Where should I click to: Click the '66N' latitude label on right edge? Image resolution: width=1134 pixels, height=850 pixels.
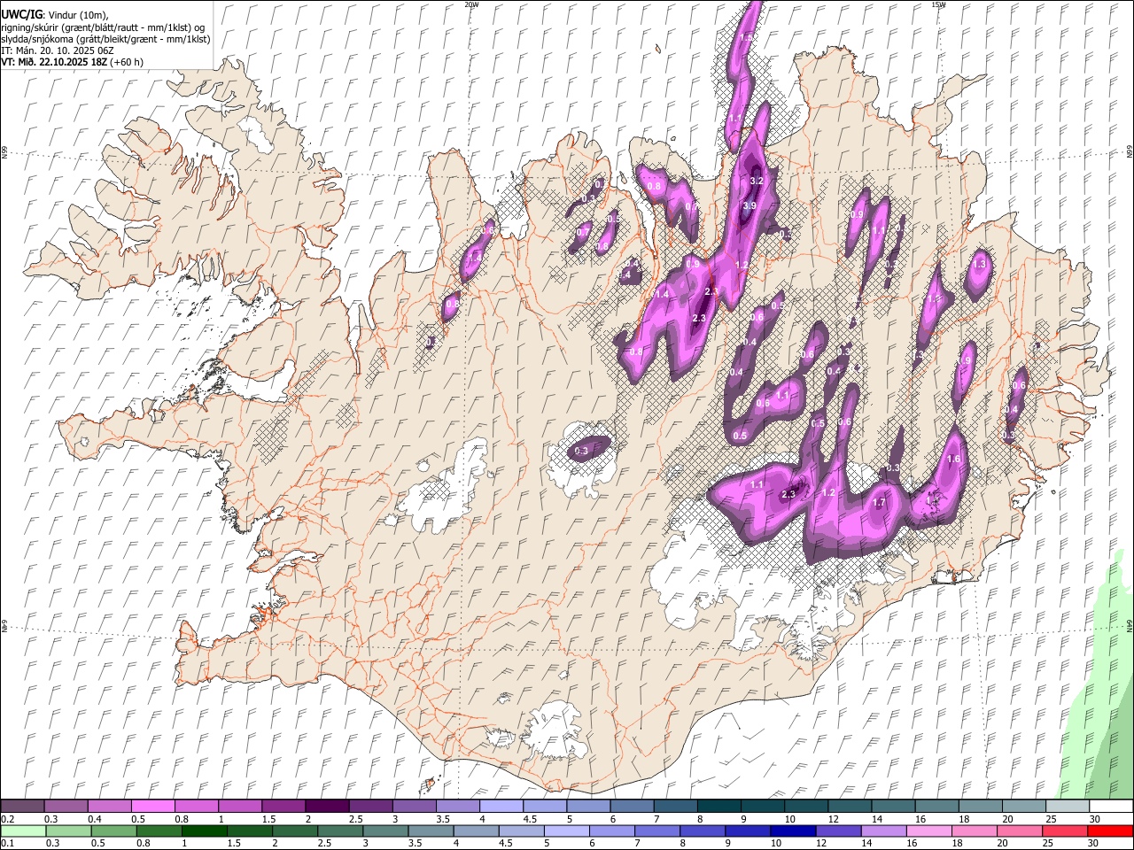click(x=1130, y=153)
